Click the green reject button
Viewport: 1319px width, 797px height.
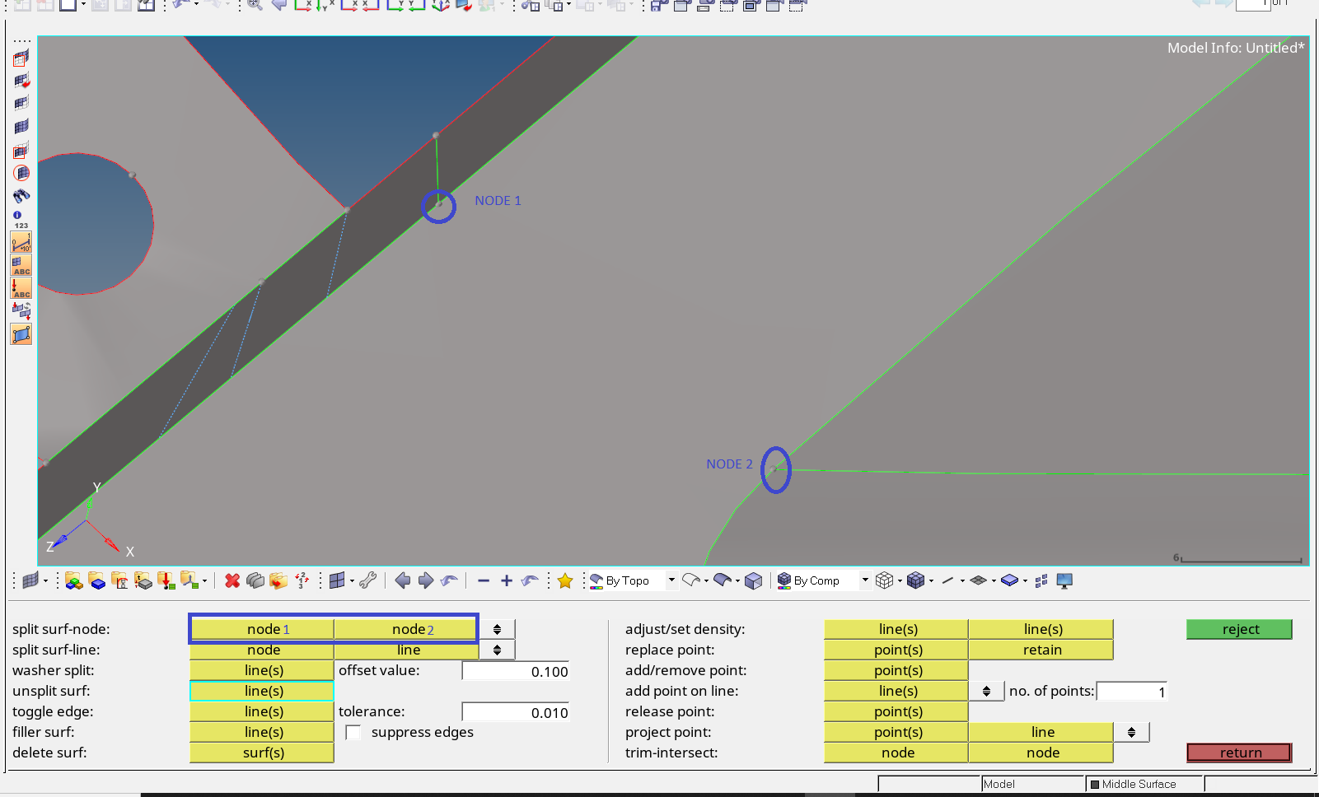(1239, 629)
